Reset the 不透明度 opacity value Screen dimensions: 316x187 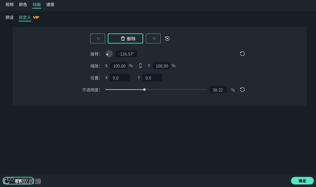pos(242,90)
